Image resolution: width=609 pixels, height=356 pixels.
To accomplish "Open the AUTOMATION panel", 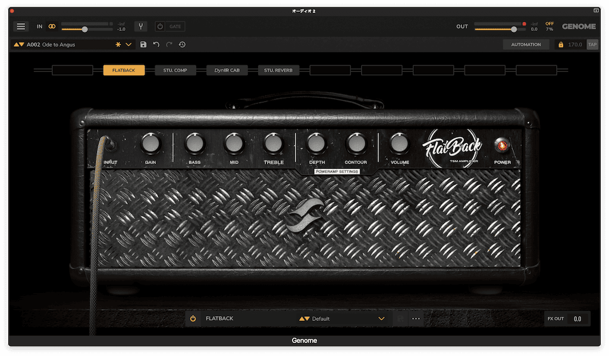I will (526, 45).
